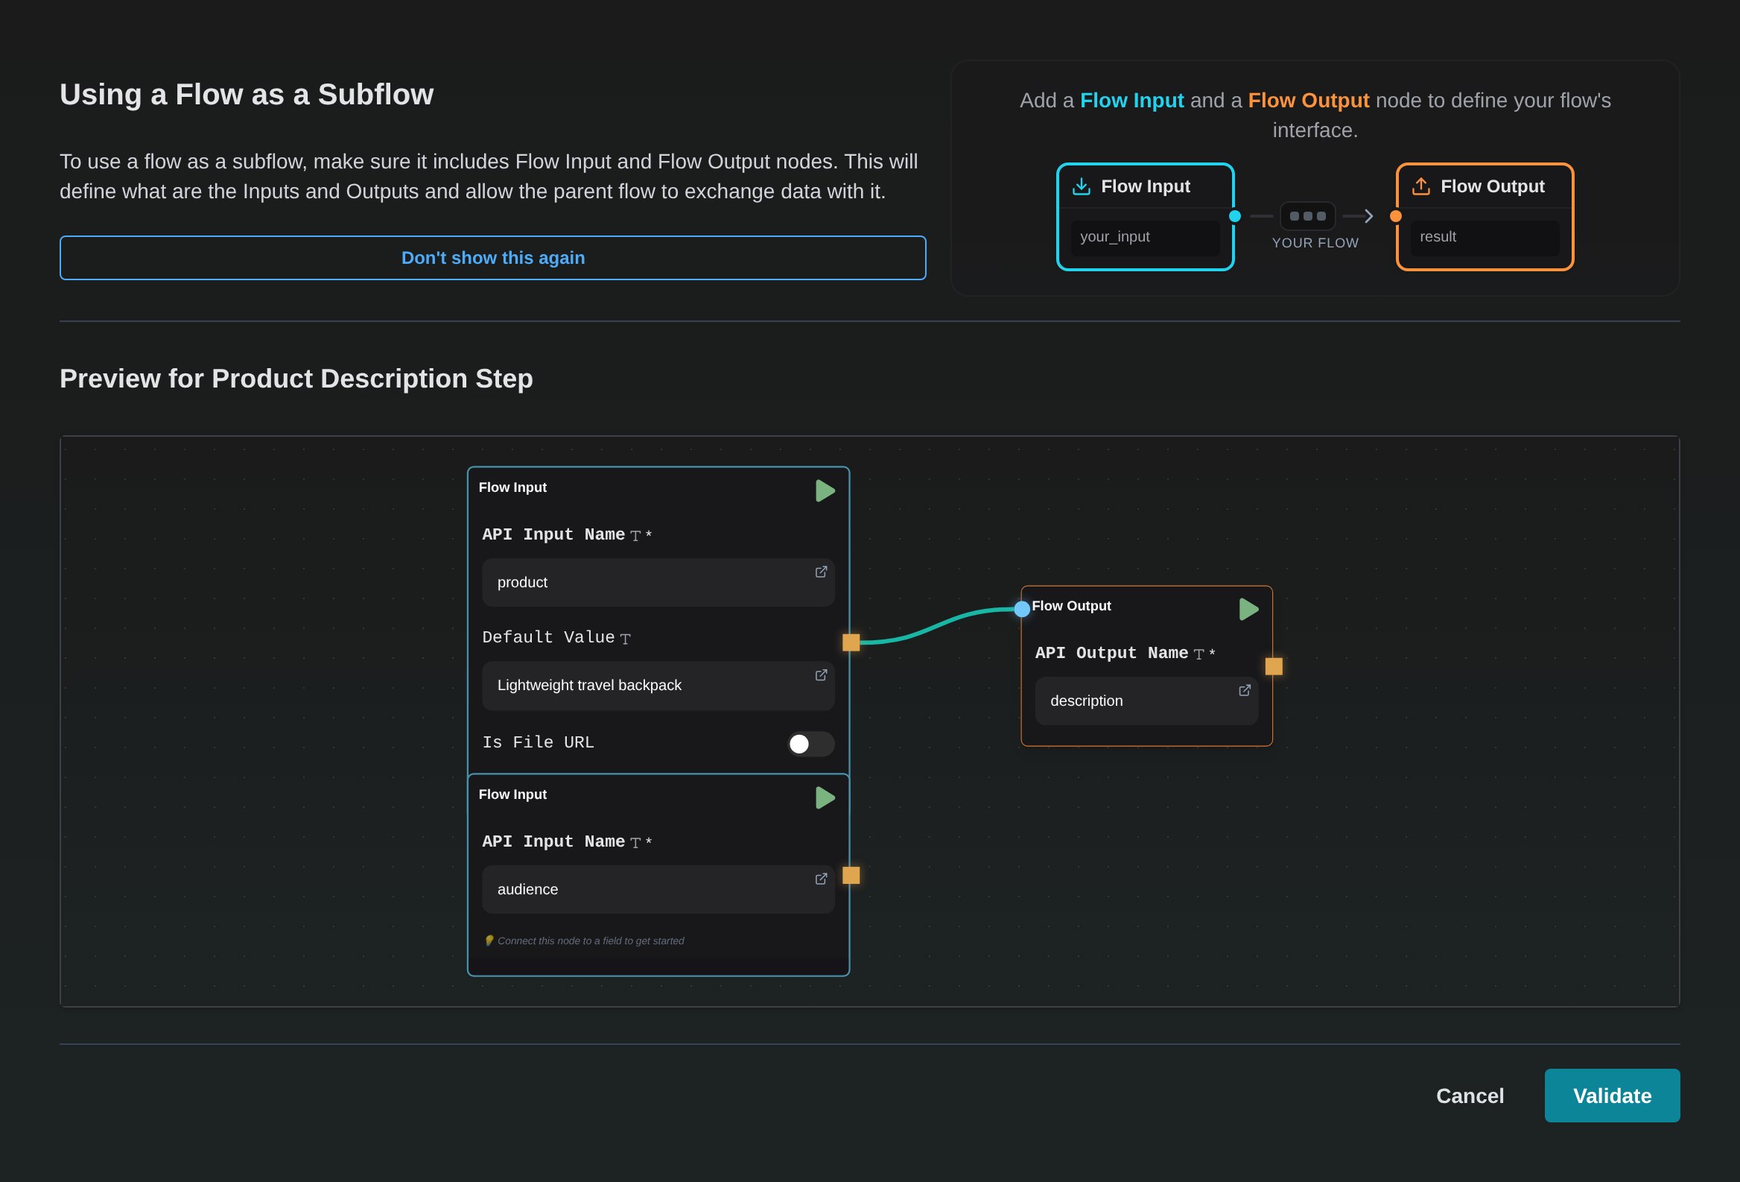1740x1182 pixels.
Task: Select the teal connection edge between nodes
Action: coord(936,626)
